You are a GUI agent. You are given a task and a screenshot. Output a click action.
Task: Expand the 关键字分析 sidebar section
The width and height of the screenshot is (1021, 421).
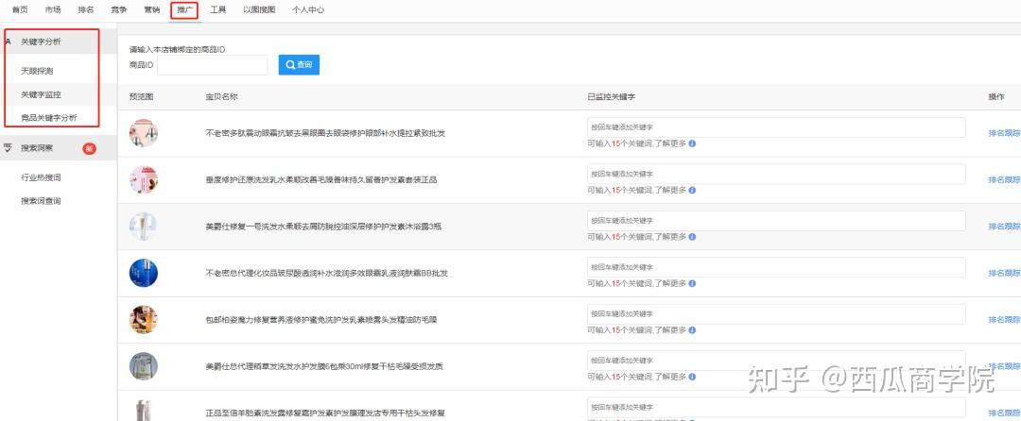(52, 42)
